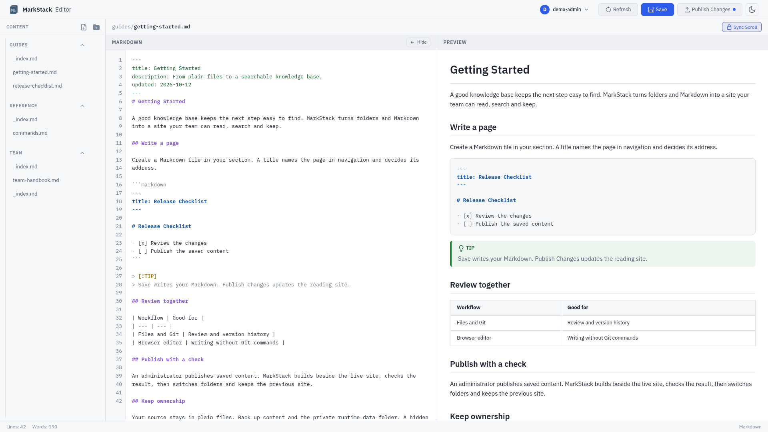Screen dimensions: 768x432
Task: Click Publish Changes button
Action: pos(710,10)
